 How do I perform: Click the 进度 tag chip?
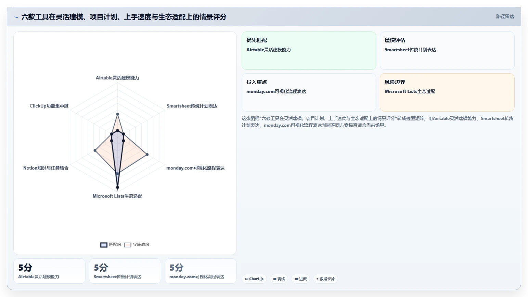click(x=300, y=279)
